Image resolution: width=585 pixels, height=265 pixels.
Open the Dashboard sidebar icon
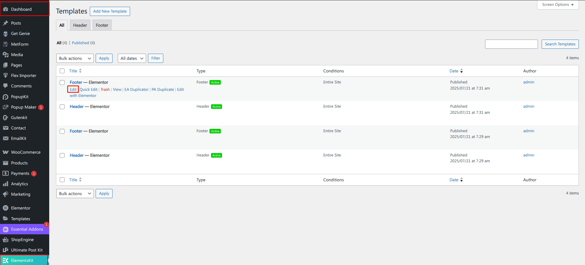point(6,9)
